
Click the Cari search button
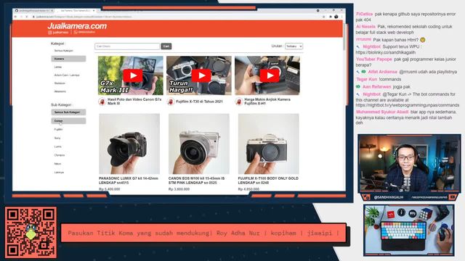coord(166,46)
